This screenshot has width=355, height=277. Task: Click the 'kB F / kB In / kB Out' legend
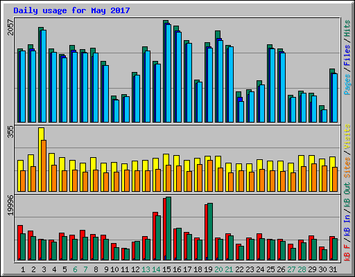click(347, 222)
